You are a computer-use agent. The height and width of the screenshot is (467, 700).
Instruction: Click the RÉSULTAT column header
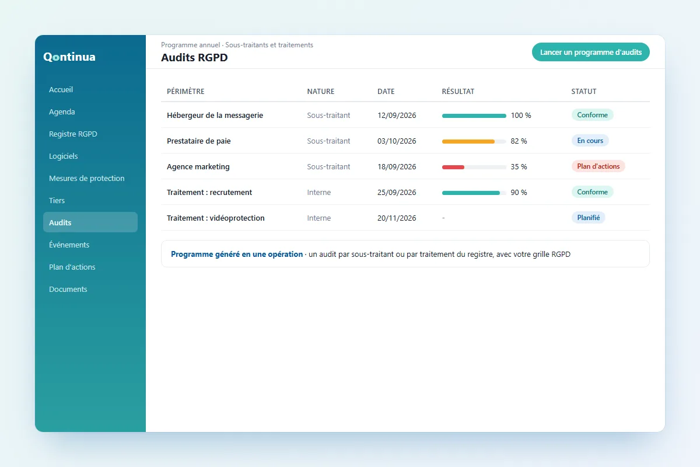pyautogui.click(x=458, y=92)
